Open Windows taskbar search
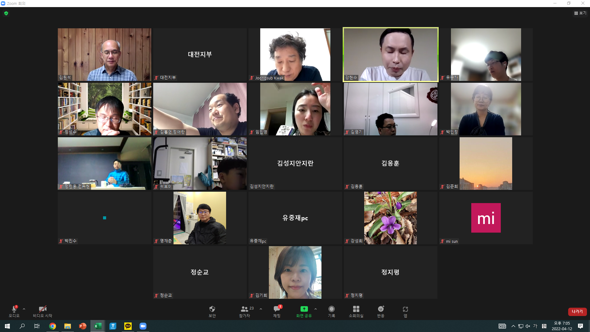Image resolution: width=590 pixels, height=332 pixels. (22, 326)
